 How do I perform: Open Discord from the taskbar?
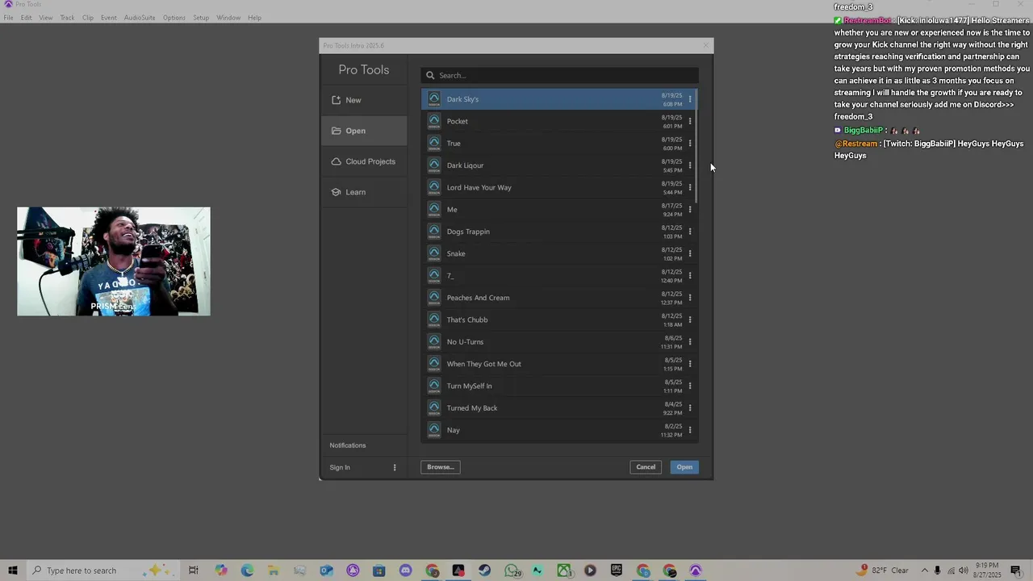pos(406,571)
